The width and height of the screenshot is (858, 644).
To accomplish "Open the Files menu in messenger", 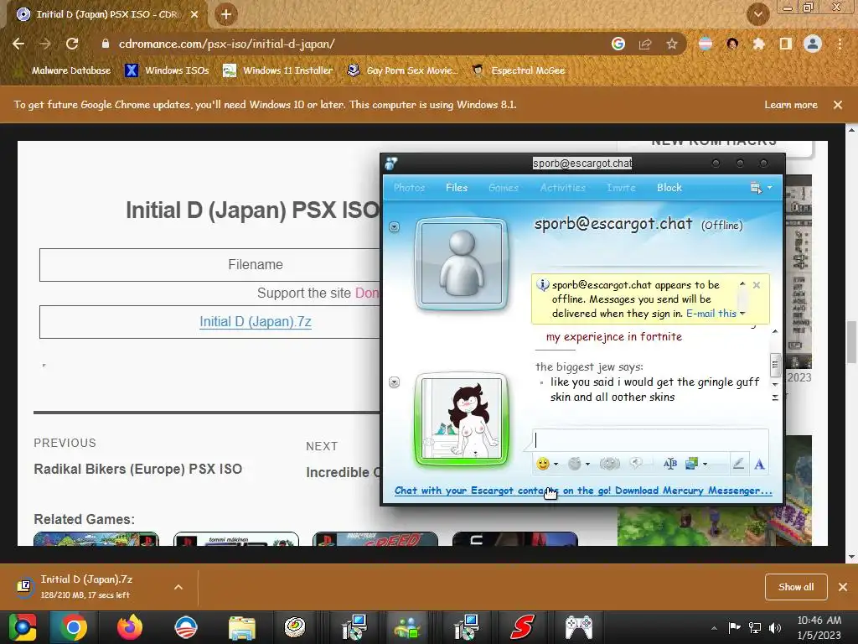I will [457, 187].
